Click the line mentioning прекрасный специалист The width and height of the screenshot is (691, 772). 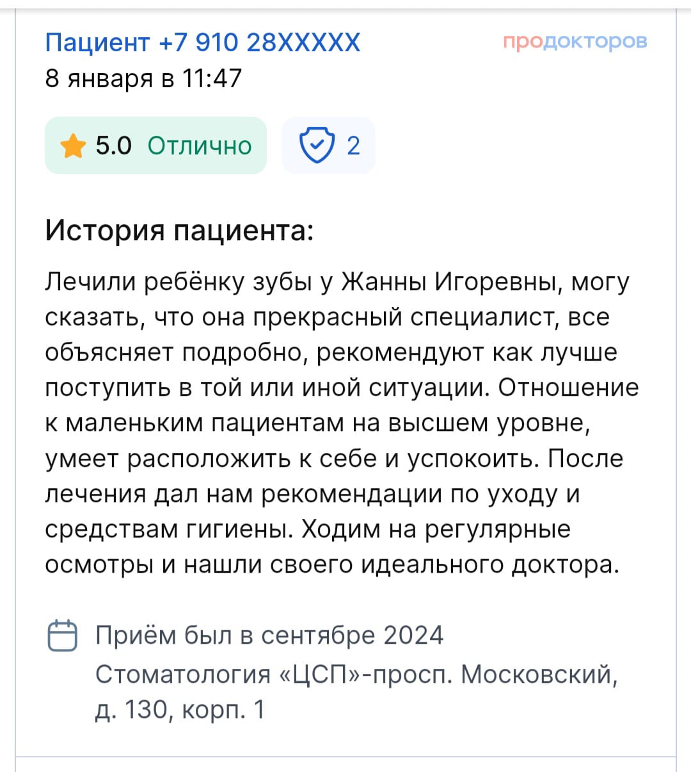(x=327, y=317)
